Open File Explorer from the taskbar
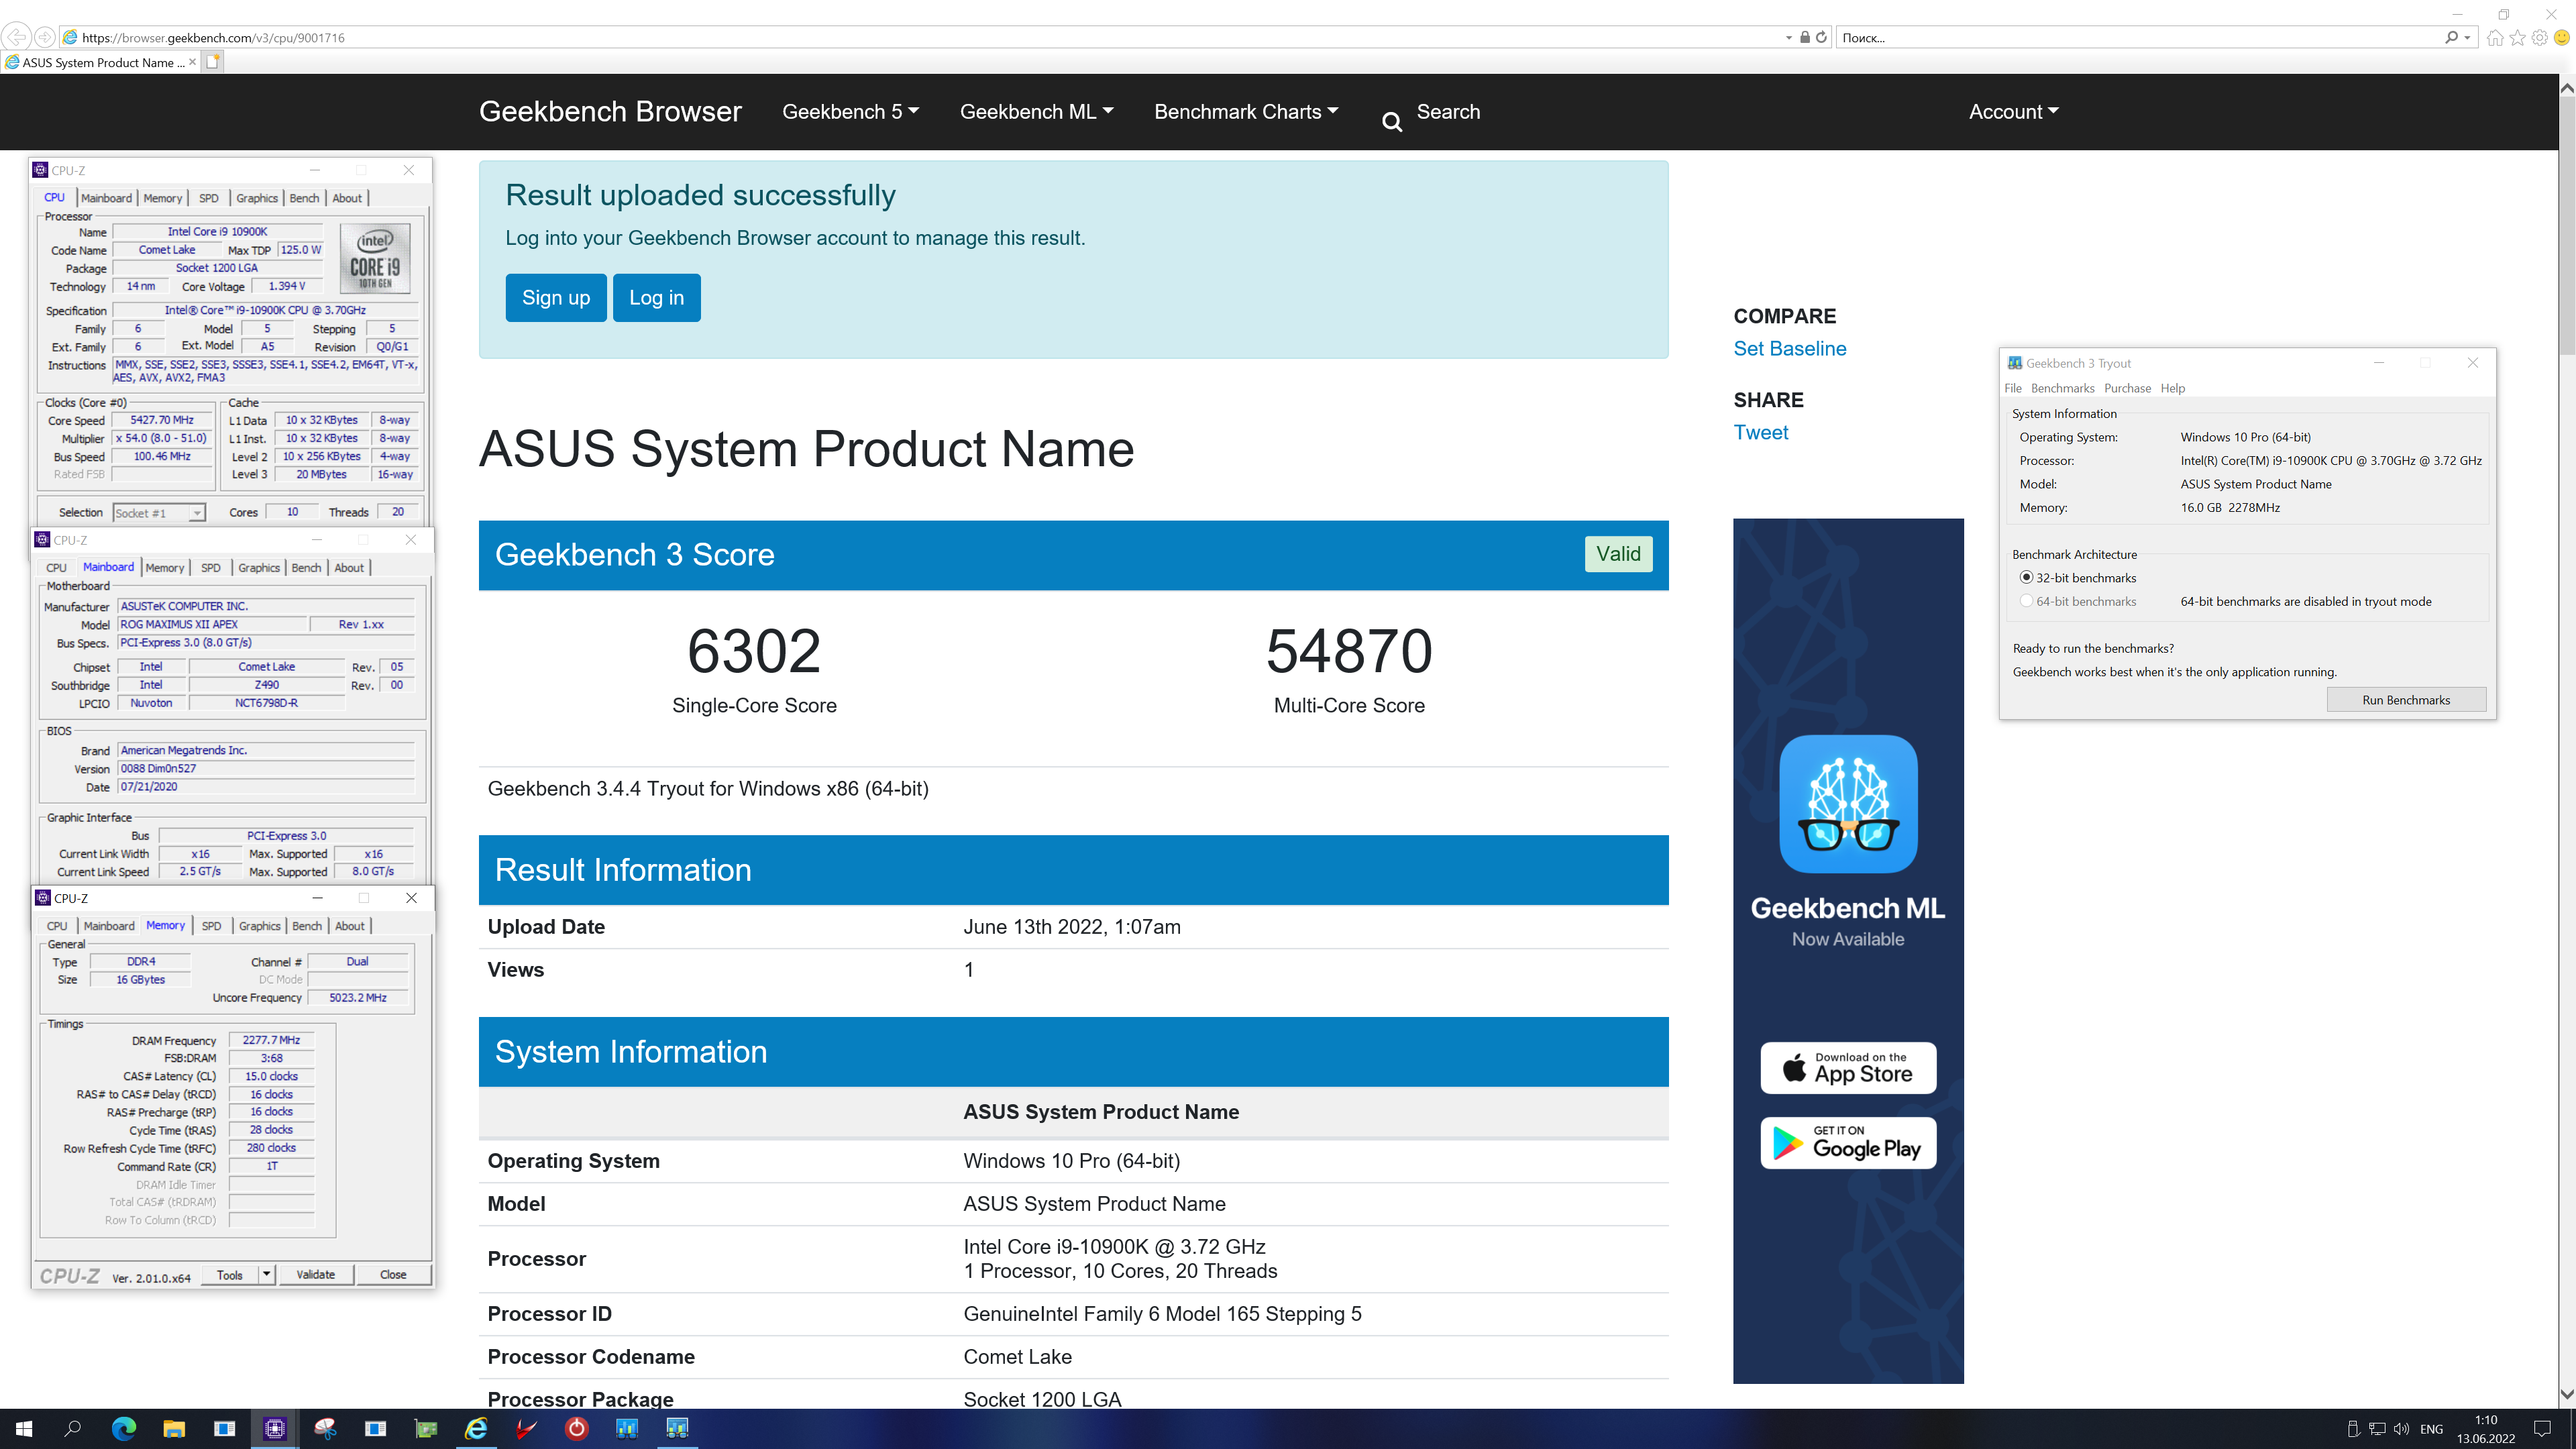Screen dimensions: 2576x1449 click(x=174, y=1429)
